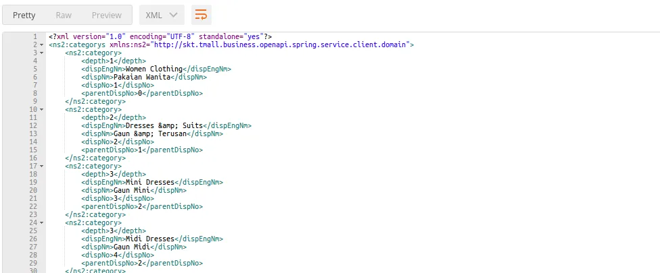
Task: Click 'Pakaian Wanita' text on line 6
Action: (x=141, y=77)
